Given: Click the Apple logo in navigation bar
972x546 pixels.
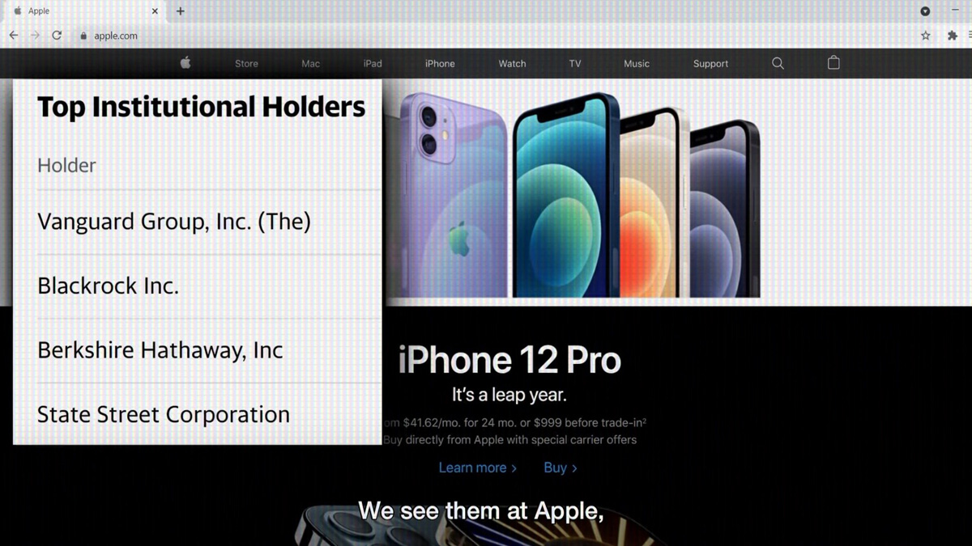Looking at the screenshot, I should pyautogui.click(x=185, y=62).
